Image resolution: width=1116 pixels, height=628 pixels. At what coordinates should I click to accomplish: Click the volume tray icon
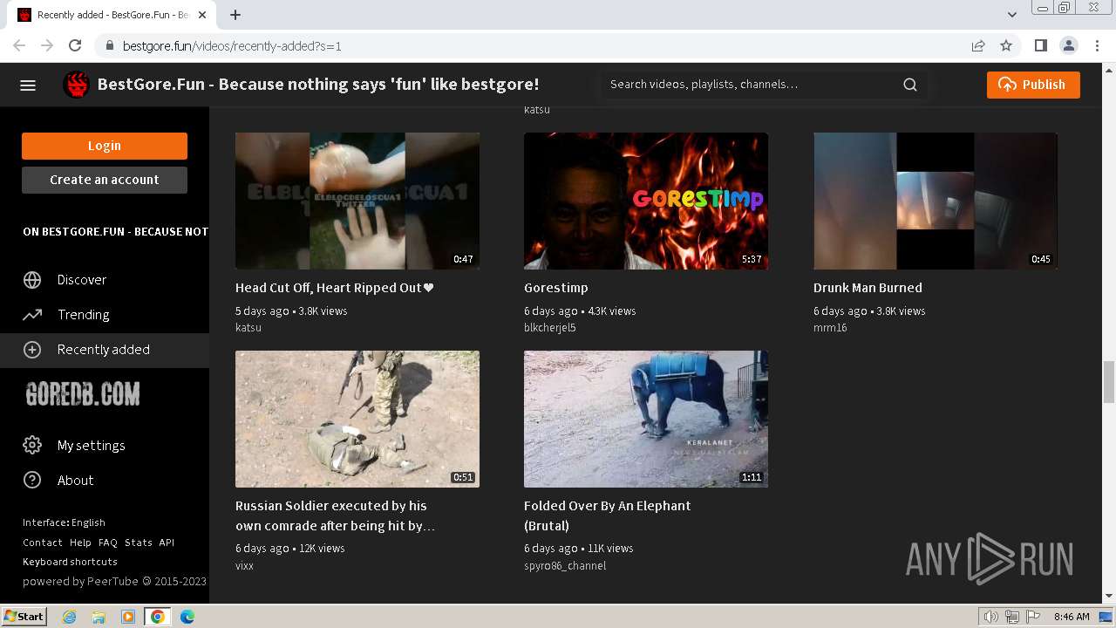point(991,617)
